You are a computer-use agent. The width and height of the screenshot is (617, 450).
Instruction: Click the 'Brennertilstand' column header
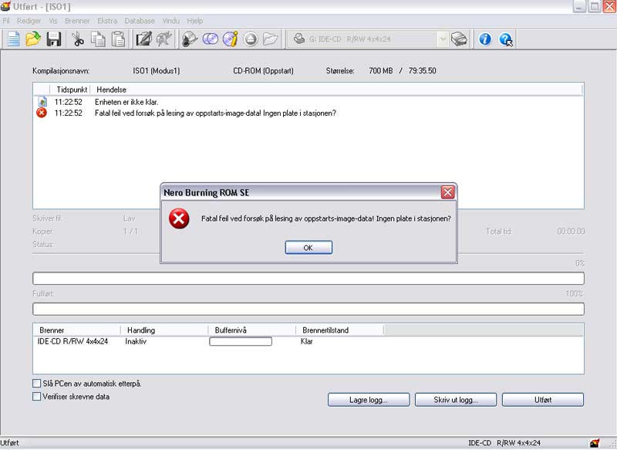340,330
